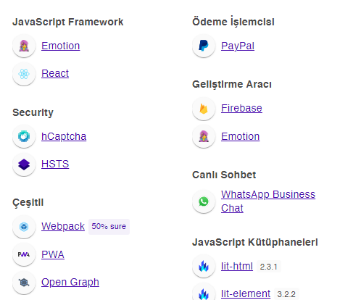Click the hCaptcha icon
This screenshot has height=300, width=353.
coord(24,136)
